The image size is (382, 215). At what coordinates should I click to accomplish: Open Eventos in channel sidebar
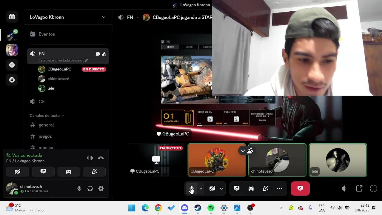(x=68, y=34)
